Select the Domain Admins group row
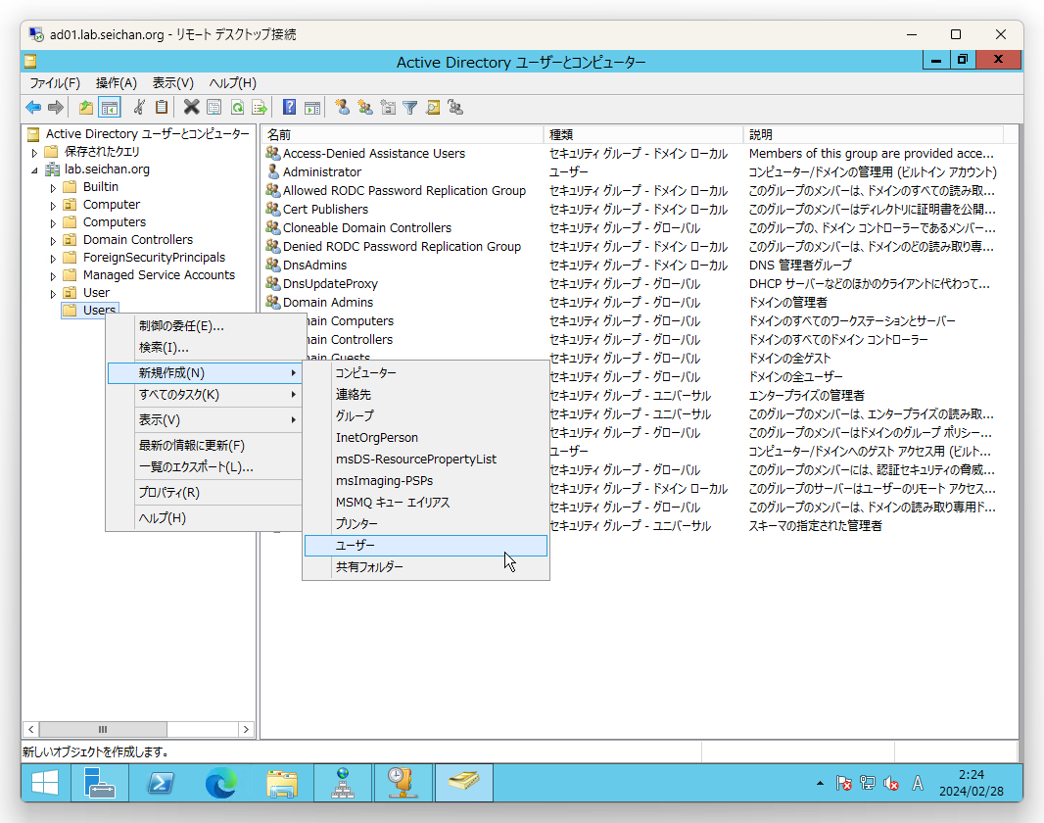This screenshot has width=1044, height=823. 328,303
